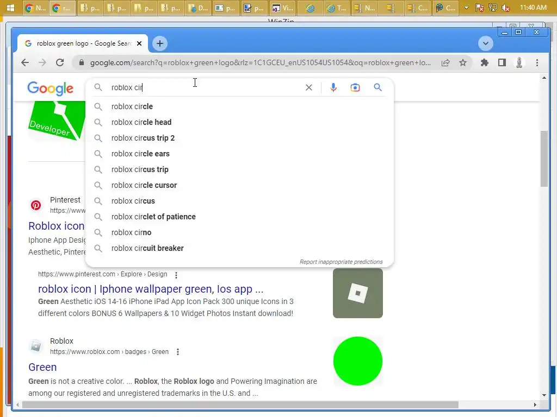The image size is (557, 417).
Task: Start voice search with microphone icon
Action: [333, 87]
